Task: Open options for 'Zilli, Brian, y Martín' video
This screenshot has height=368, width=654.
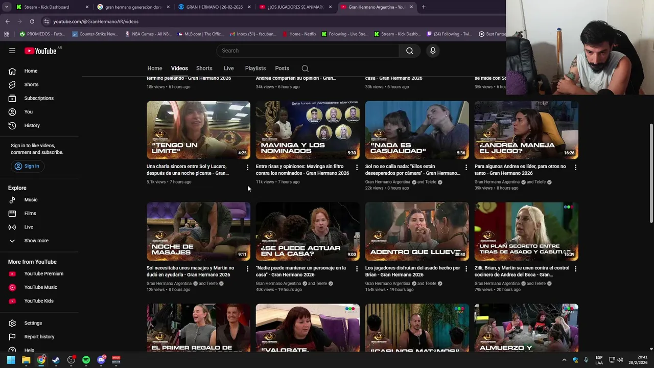Action: coord(575,269)
